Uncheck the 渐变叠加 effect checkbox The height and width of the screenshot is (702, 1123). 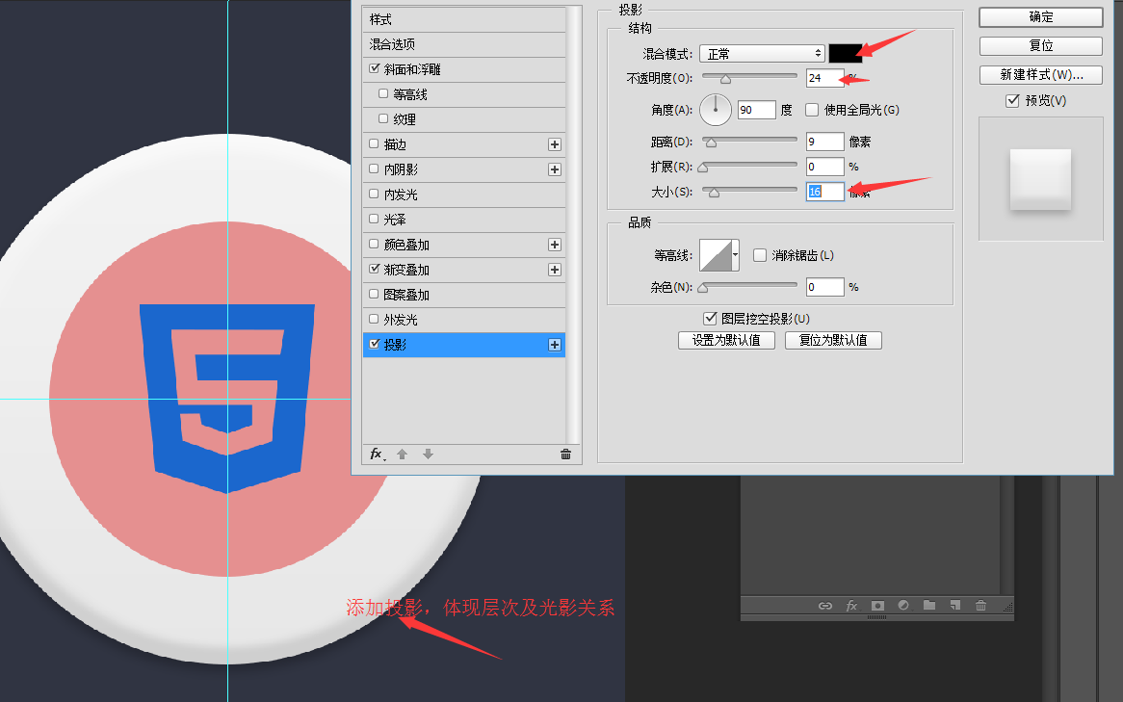[374, 270]
